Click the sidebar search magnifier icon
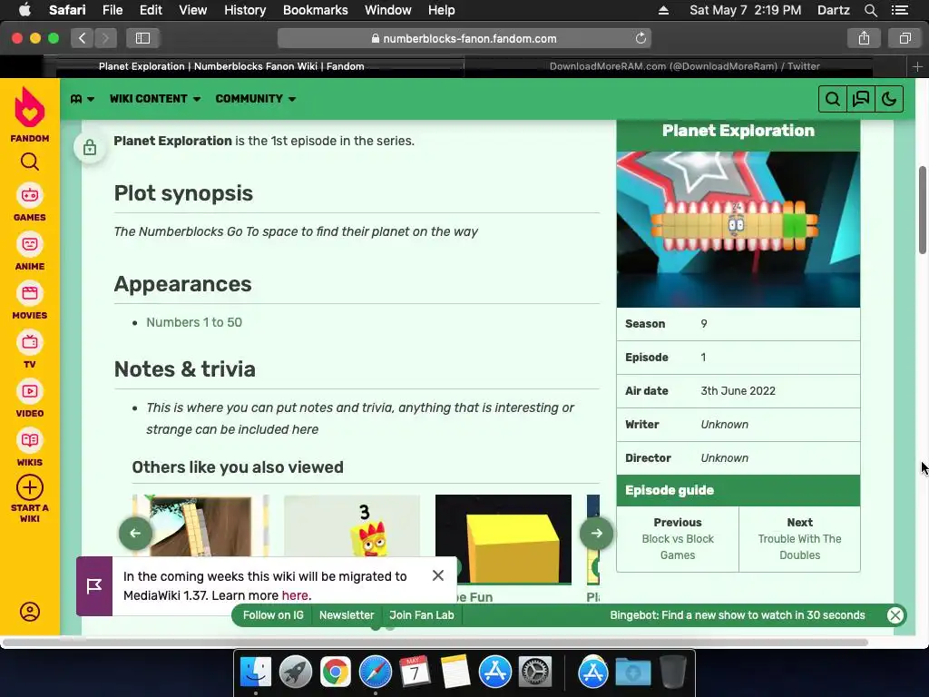This screenshot has width=929, height=697. (30, 162)
